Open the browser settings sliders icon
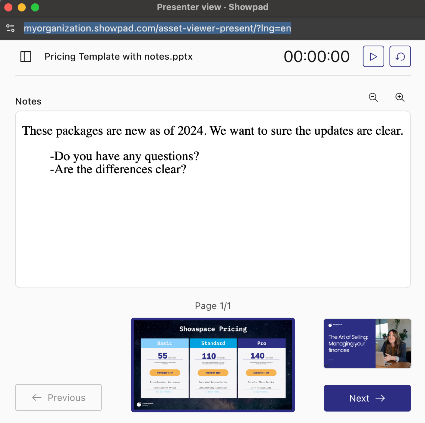 [10, 28]
